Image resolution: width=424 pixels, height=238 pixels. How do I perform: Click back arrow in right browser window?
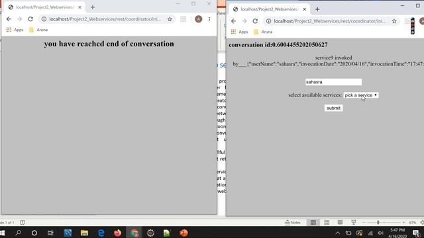tap(233, 21)
